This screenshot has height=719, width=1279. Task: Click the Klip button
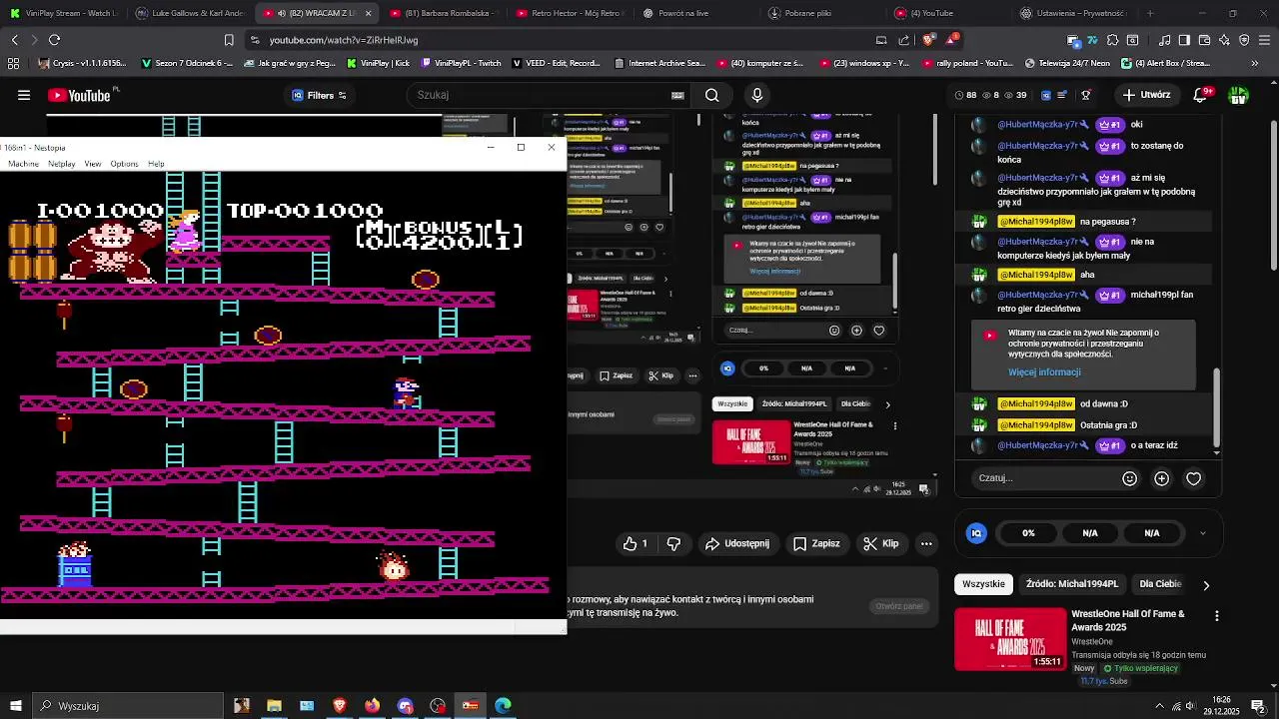click(x=880, y=543)
